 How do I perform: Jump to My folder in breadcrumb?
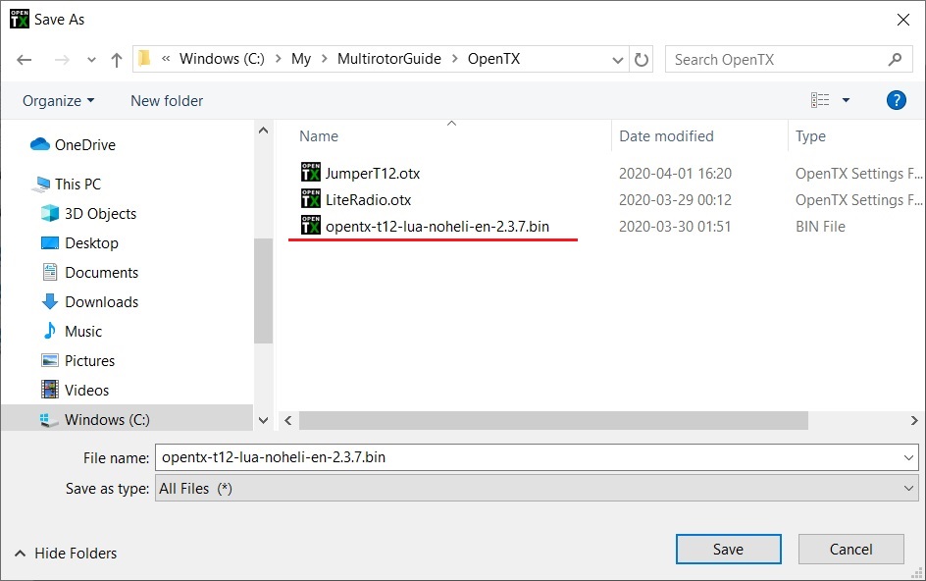click(x=300, y=59)
